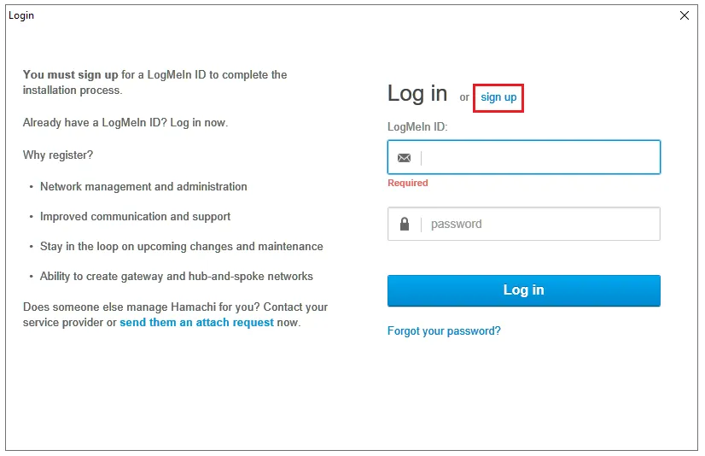Click the 'LogMeIn ID:' field label
The height and width of the screenshot is (456, 705).
[x=417, y=126]
